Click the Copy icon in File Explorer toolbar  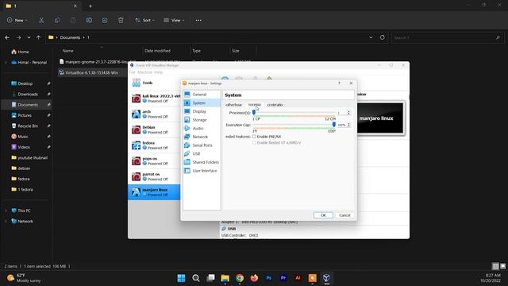(57, 20)
